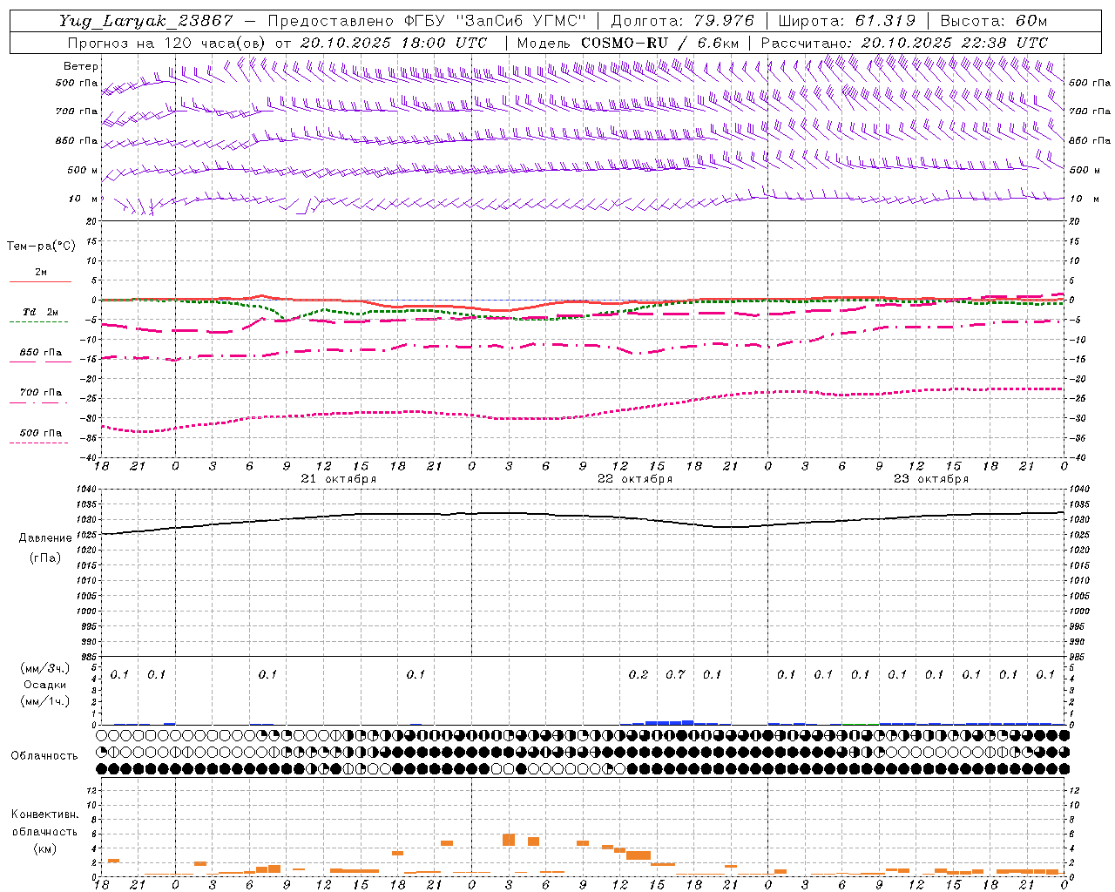Click the Ветер panel label
The image size is (1115, 892).
[81, 66]
